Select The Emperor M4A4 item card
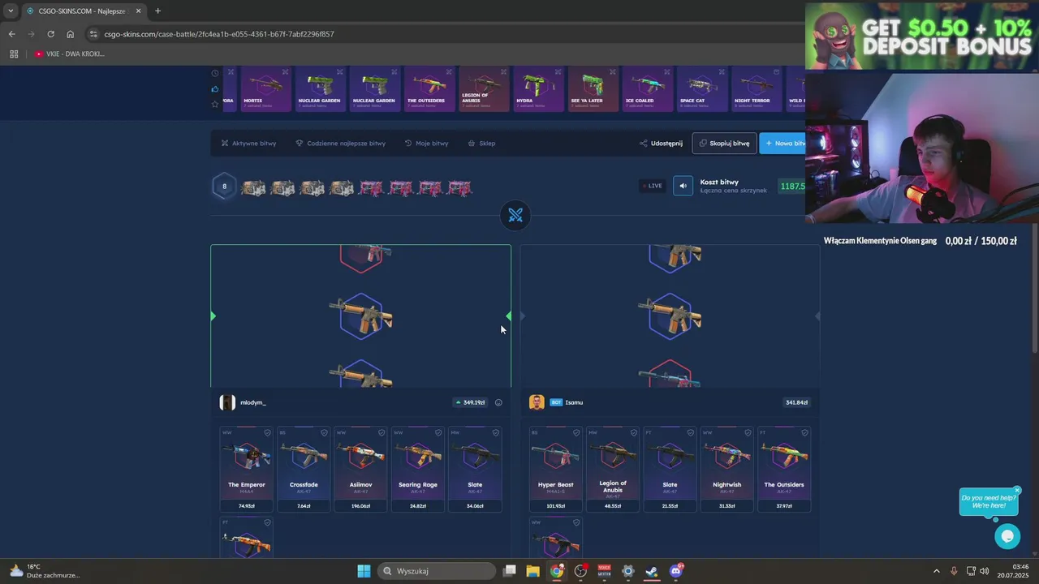The image size is (1039, 584). click(247, 470)
